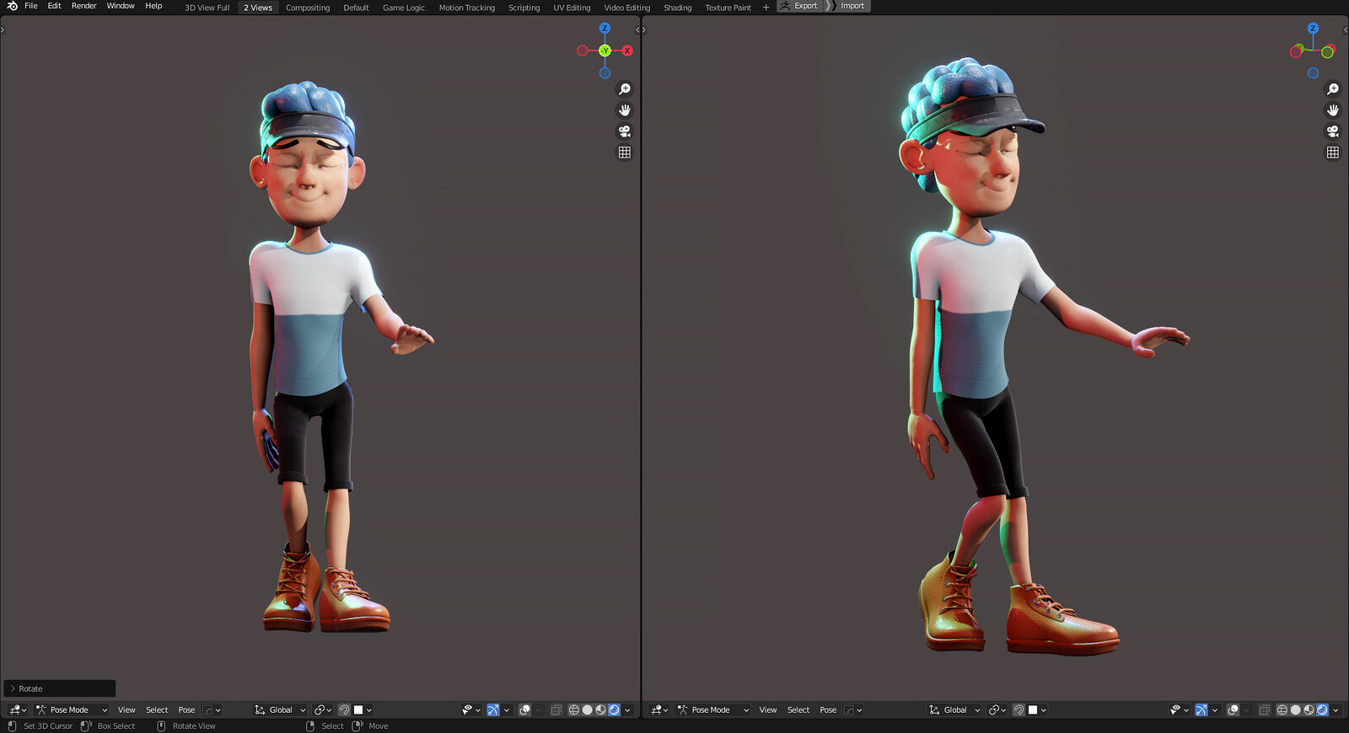Click zoom magnifier icon in right viewport
Screen dimensions: 1349x733
tap(1333, 89)
